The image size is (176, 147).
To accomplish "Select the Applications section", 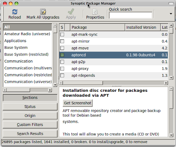I will (28, 41).
